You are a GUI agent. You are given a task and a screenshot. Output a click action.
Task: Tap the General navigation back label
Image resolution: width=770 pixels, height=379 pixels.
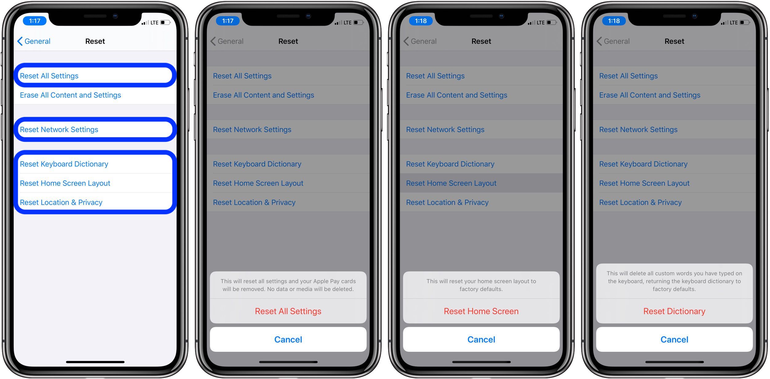coord(37,41)
